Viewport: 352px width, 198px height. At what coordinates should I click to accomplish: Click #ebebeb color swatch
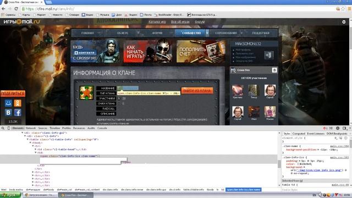point(298,164)
